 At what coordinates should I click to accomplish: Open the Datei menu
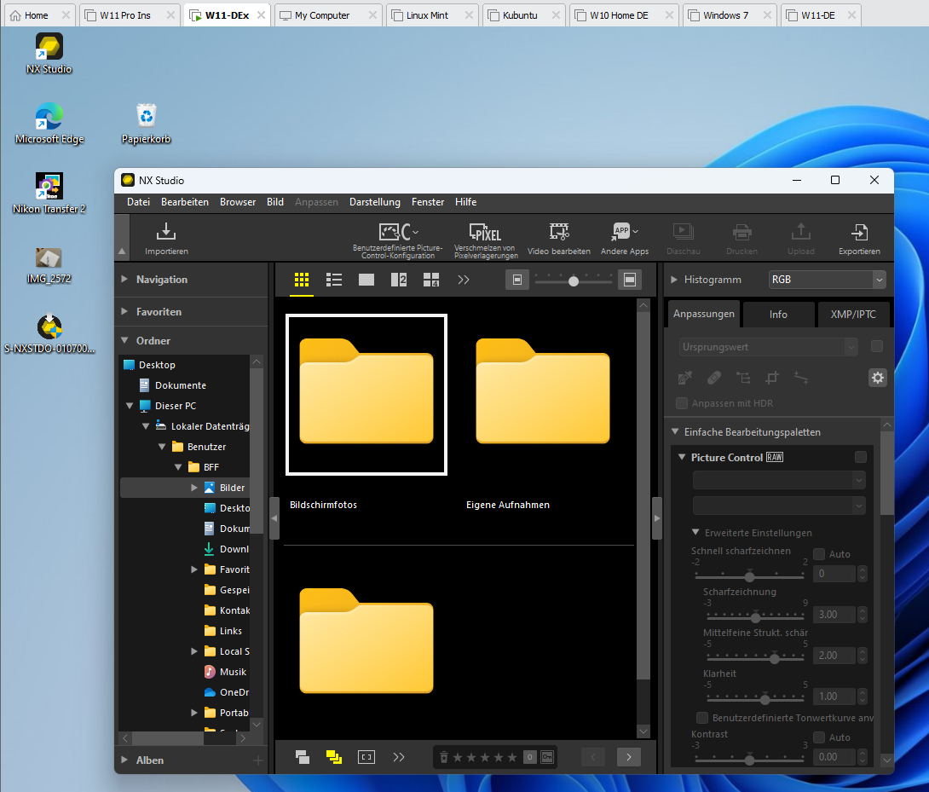[x=138, y=202]
